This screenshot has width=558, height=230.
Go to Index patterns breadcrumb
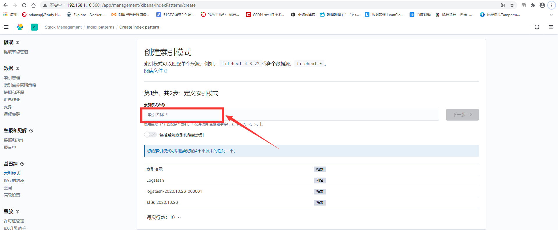[100, 27]
